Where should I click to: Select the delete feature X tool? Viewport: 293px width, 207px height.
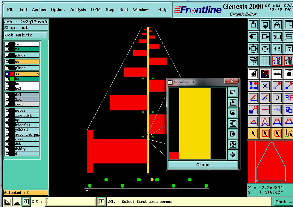(265, 86)
